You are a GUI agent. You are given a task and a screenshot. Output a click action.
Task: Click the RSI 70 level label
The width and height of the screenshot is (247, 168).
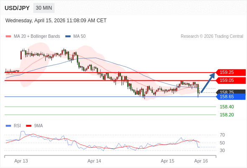tap(222, 135)
